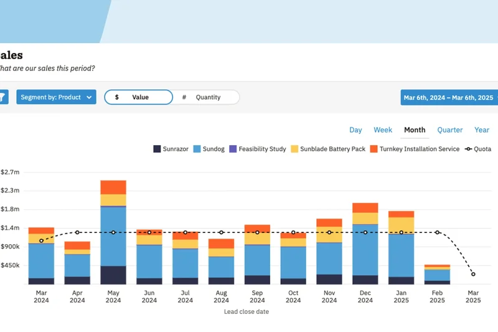The height and width of the screenshot is (332, 498).
Task: Switch to Quantity view
Action: tap(206, 97)
